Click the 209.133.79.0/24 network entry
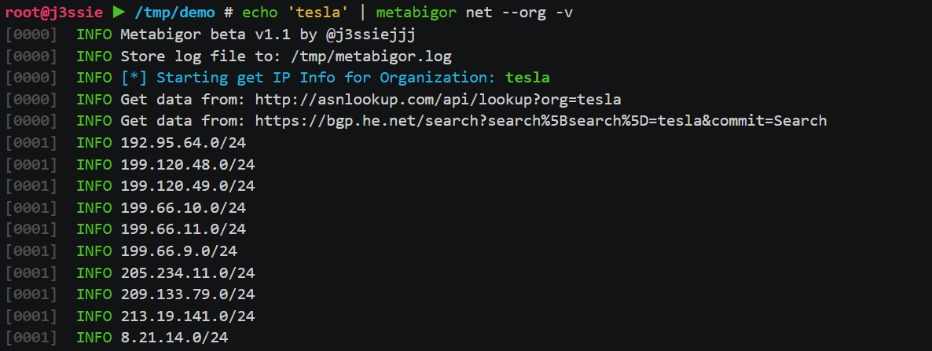 coord(188,294)
